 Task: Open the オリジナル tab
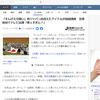click(x=47, y=7)
